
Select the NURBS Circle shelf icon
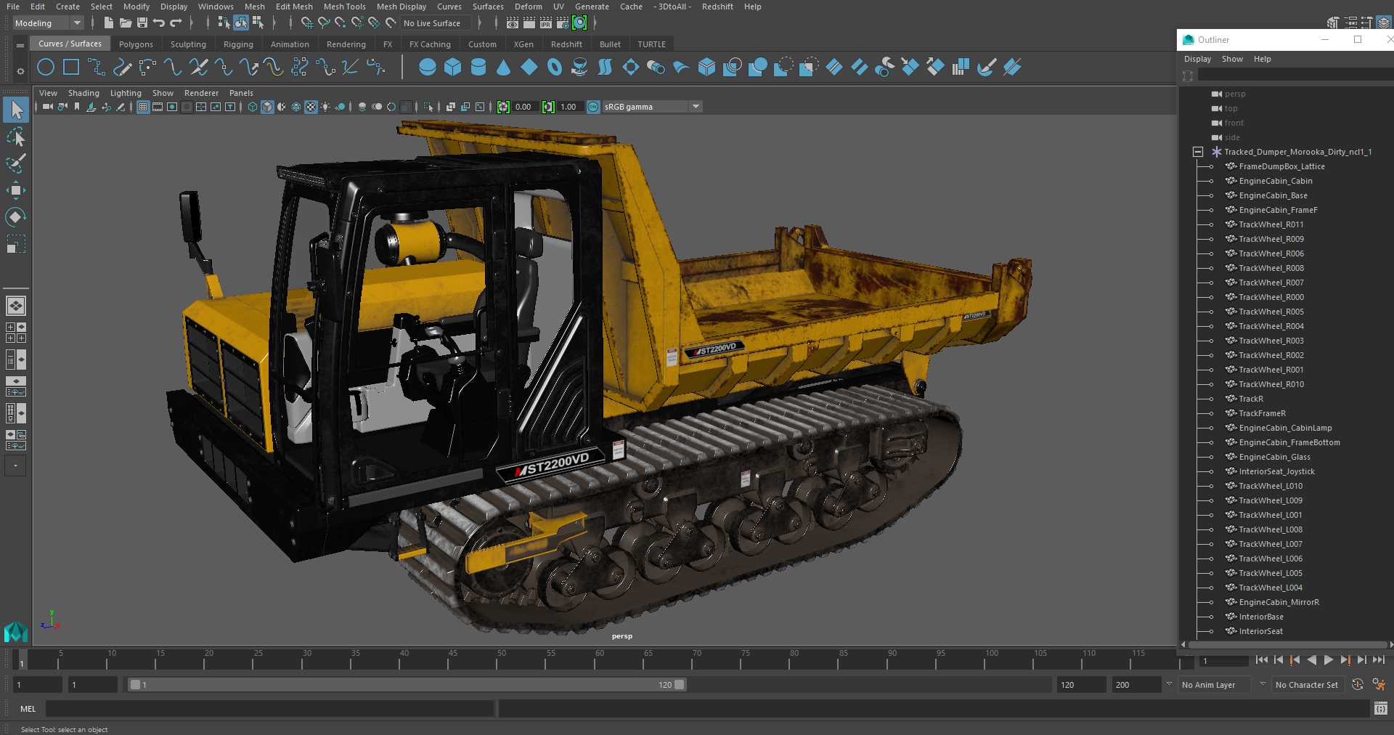(46, 68)
